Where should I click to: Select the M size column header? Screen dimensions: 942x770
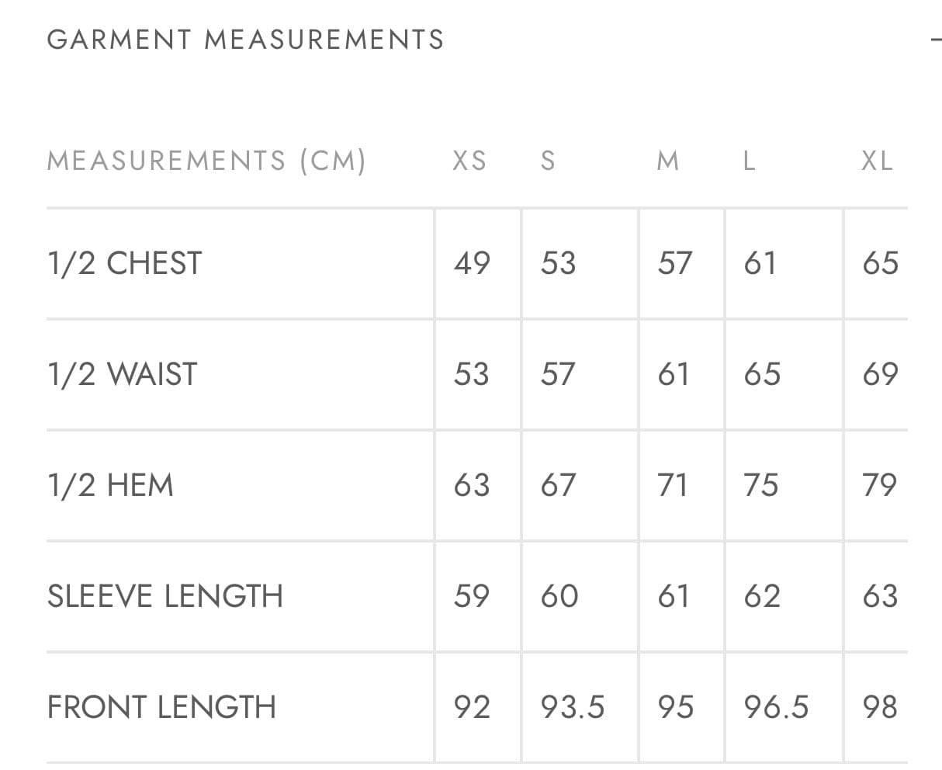coord(667,161)
